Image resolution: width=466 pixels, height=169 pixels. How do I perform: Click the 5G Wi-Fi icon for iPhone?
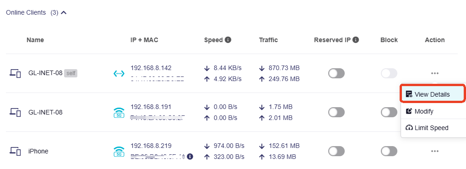click(x=119, y=152)
